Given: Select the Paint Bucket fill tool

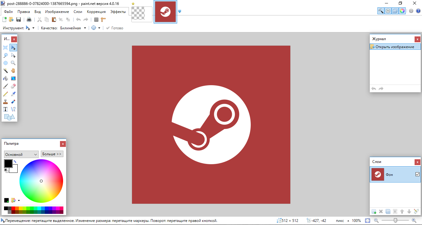Looking at the screenshot, I should (x=6, y=78).
